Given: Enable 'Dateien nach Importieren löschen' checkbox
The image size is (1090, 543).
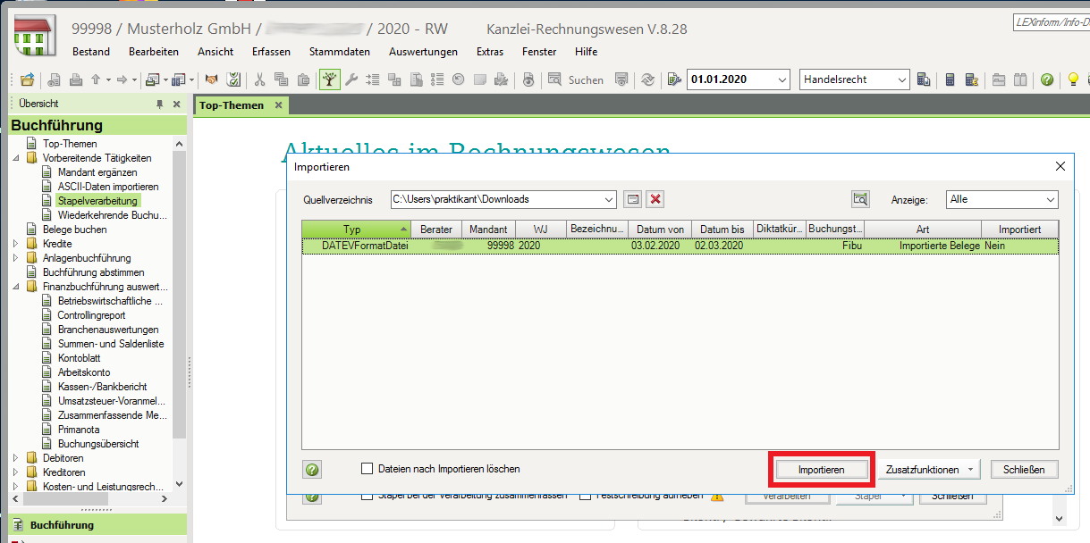Looking at the screenshot, I should click(x=367, y=469).
